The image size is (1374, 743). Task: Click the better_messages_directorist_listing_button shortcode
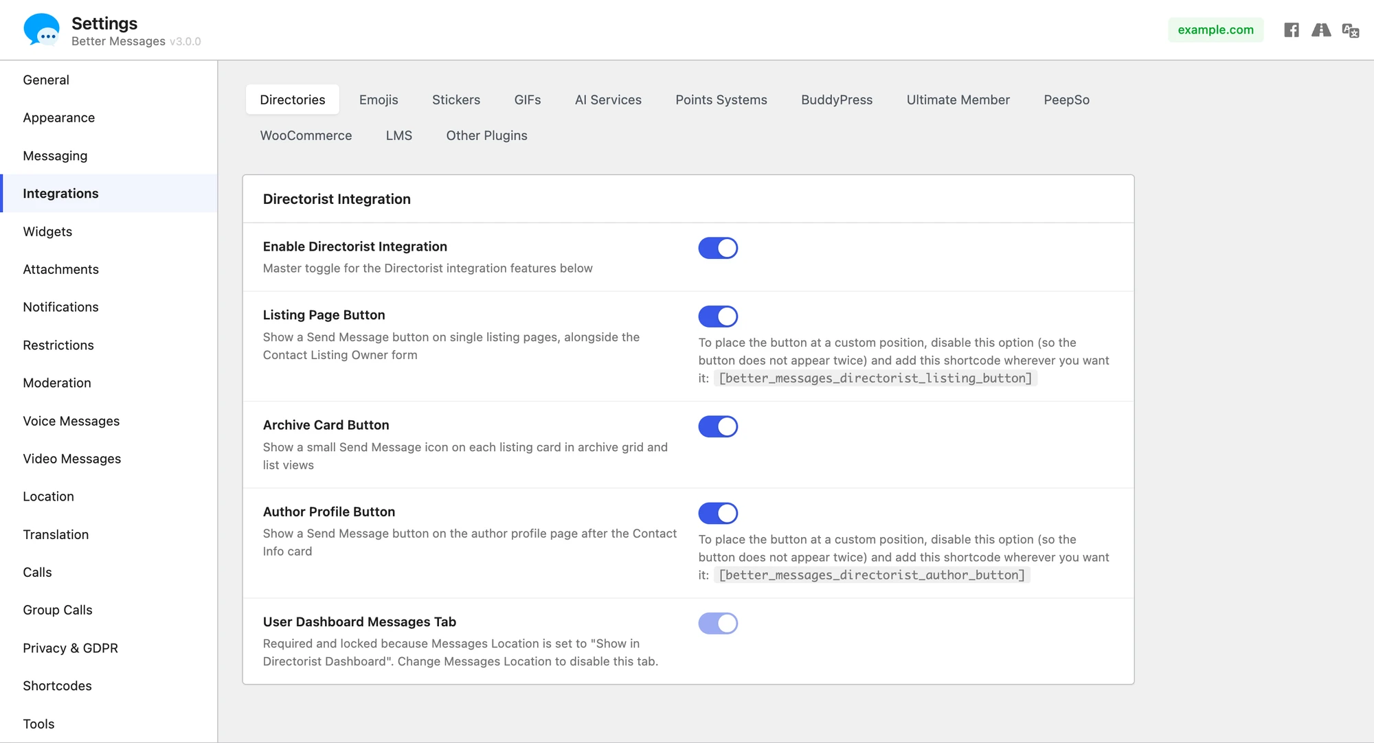coord(875,378)
